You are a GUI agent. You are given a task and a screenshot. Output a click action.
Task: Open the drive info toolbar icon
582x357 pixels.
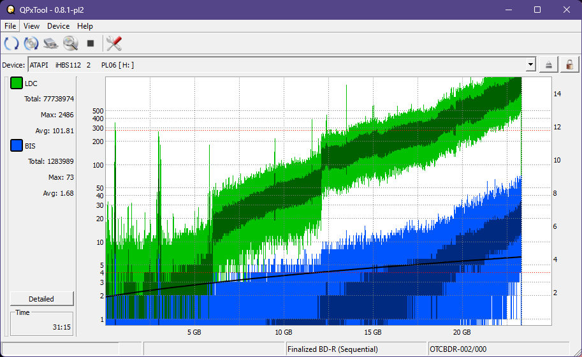coord(51,43)
